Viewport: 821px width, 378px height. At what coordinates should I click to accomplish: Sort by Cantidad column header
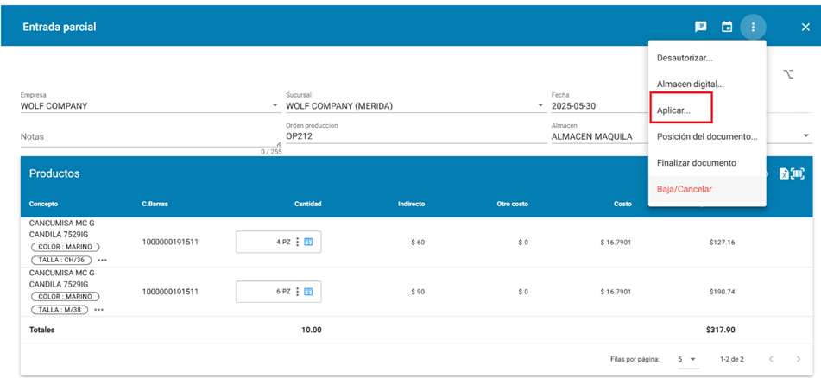click(308, 204)
